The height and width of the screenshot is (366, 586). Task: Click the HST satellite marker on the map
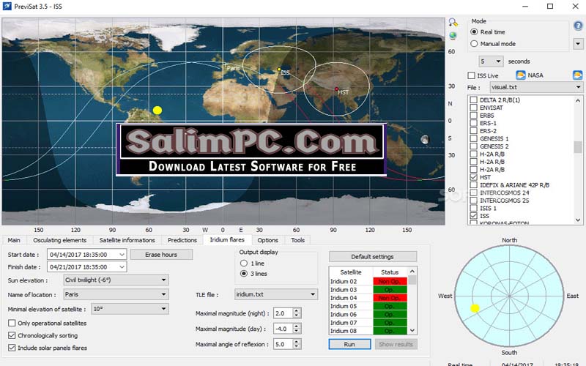(x=336, y=89)
